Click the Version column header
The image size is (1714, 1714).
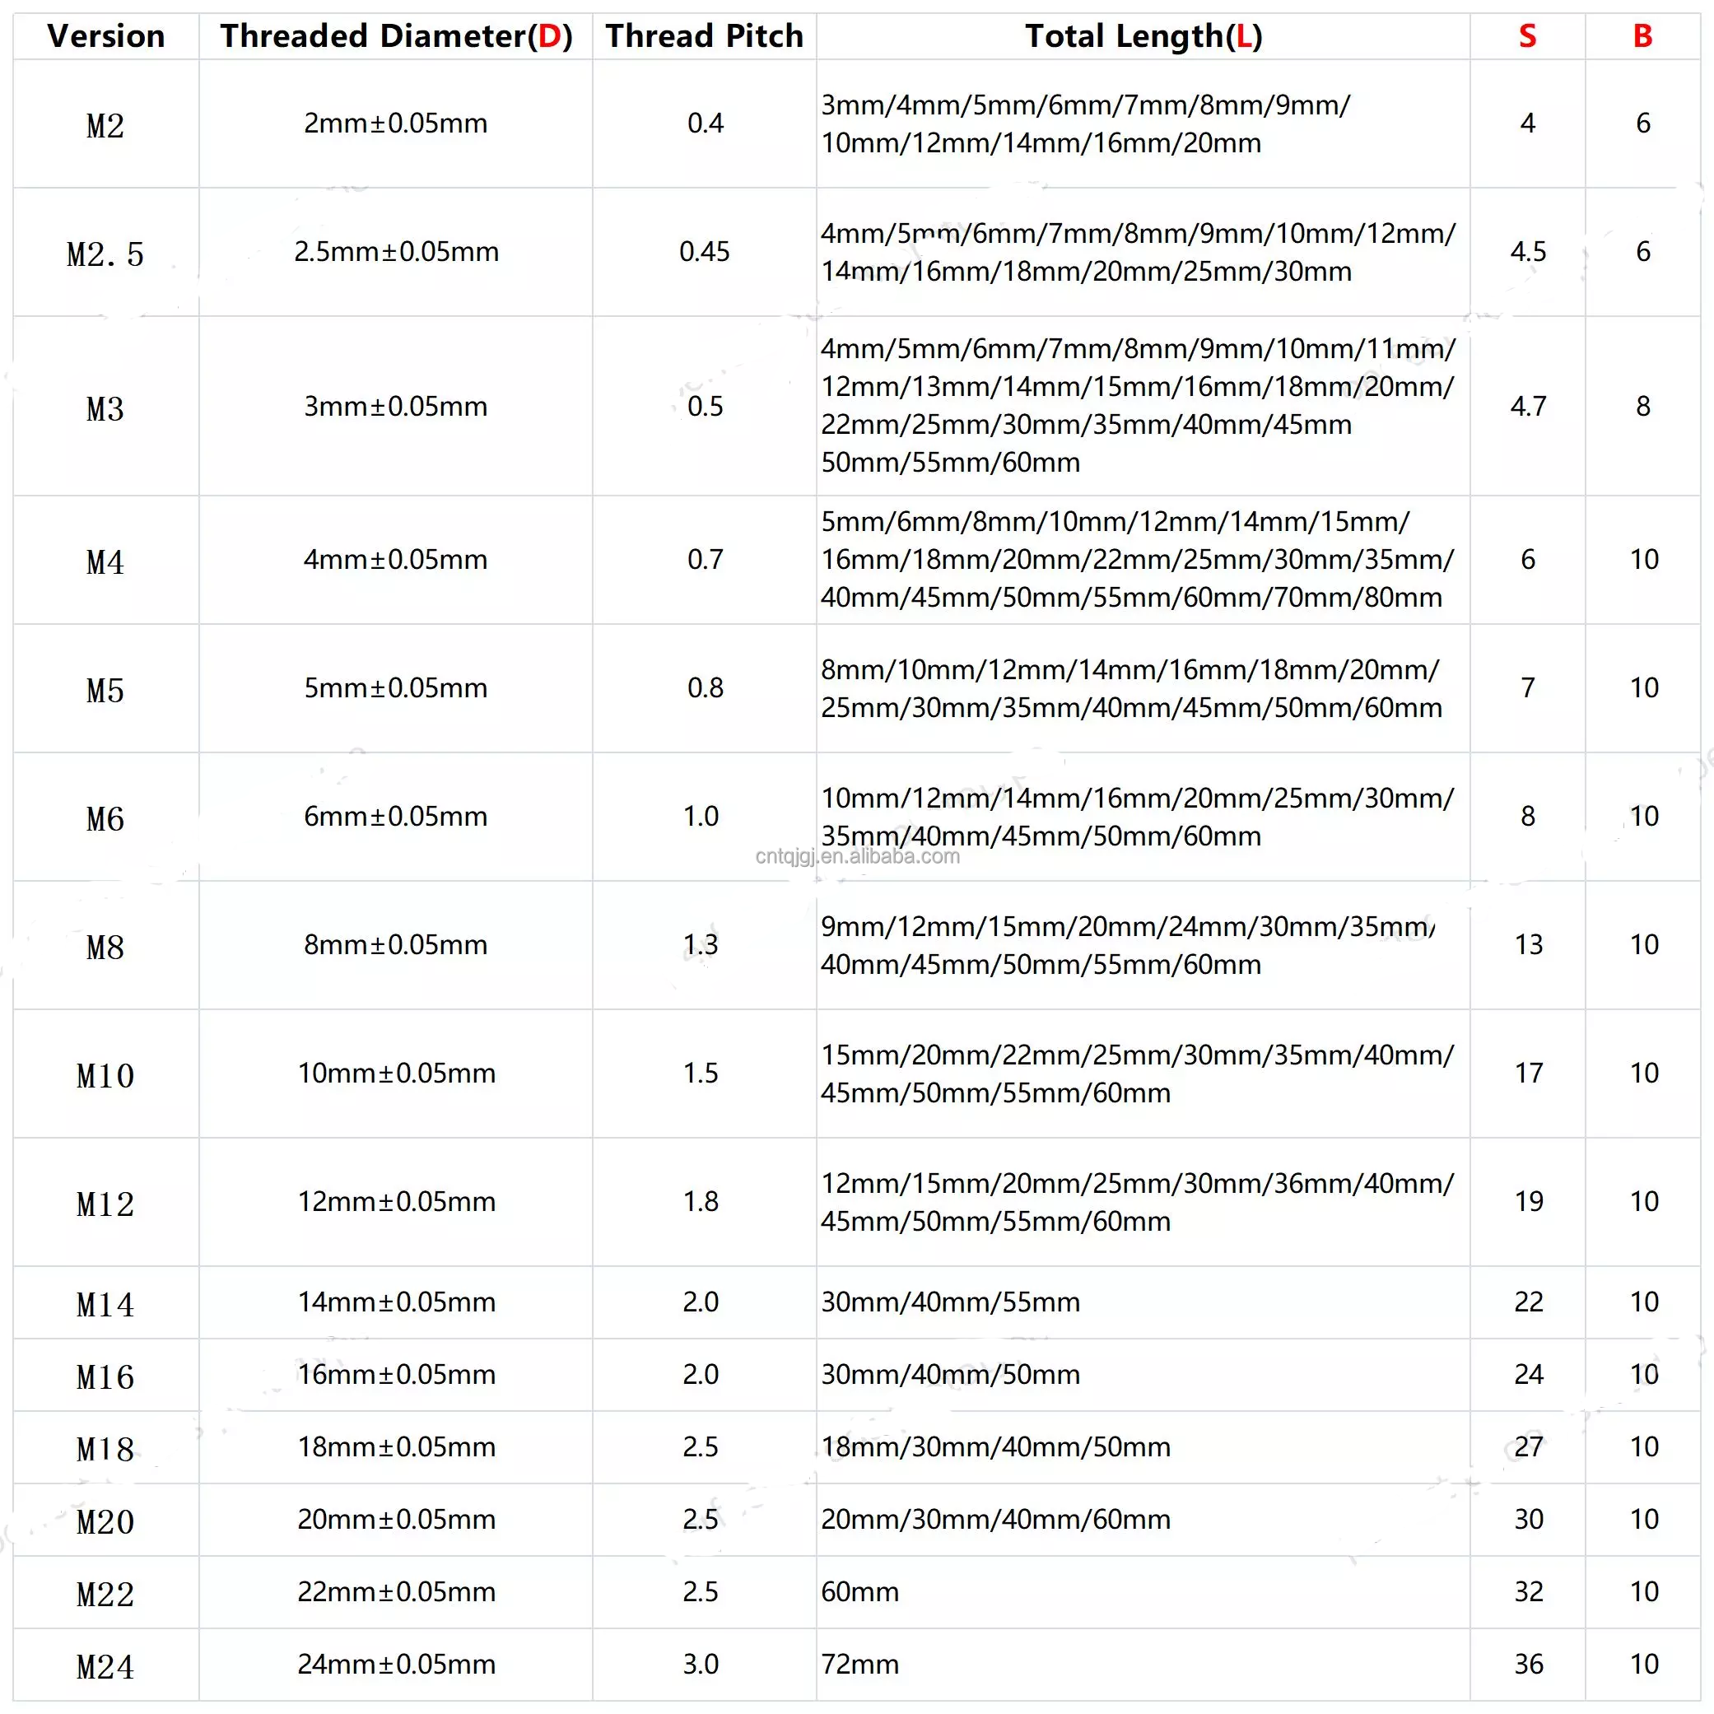(105, 36)
